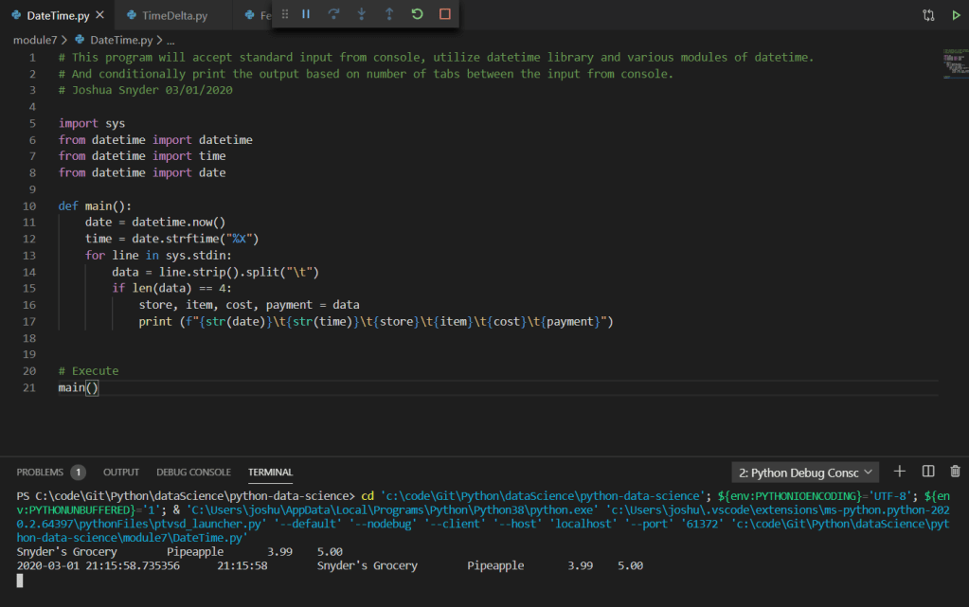Screen dimensions: 969x607
Task: Create a new terminal with the plus icon
Action: pos(900,472)
